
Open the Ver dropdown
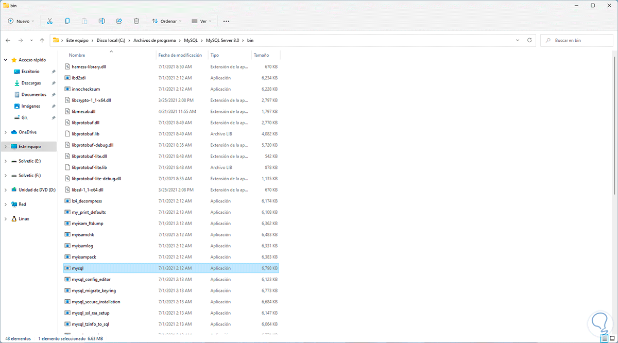[202, 21]
